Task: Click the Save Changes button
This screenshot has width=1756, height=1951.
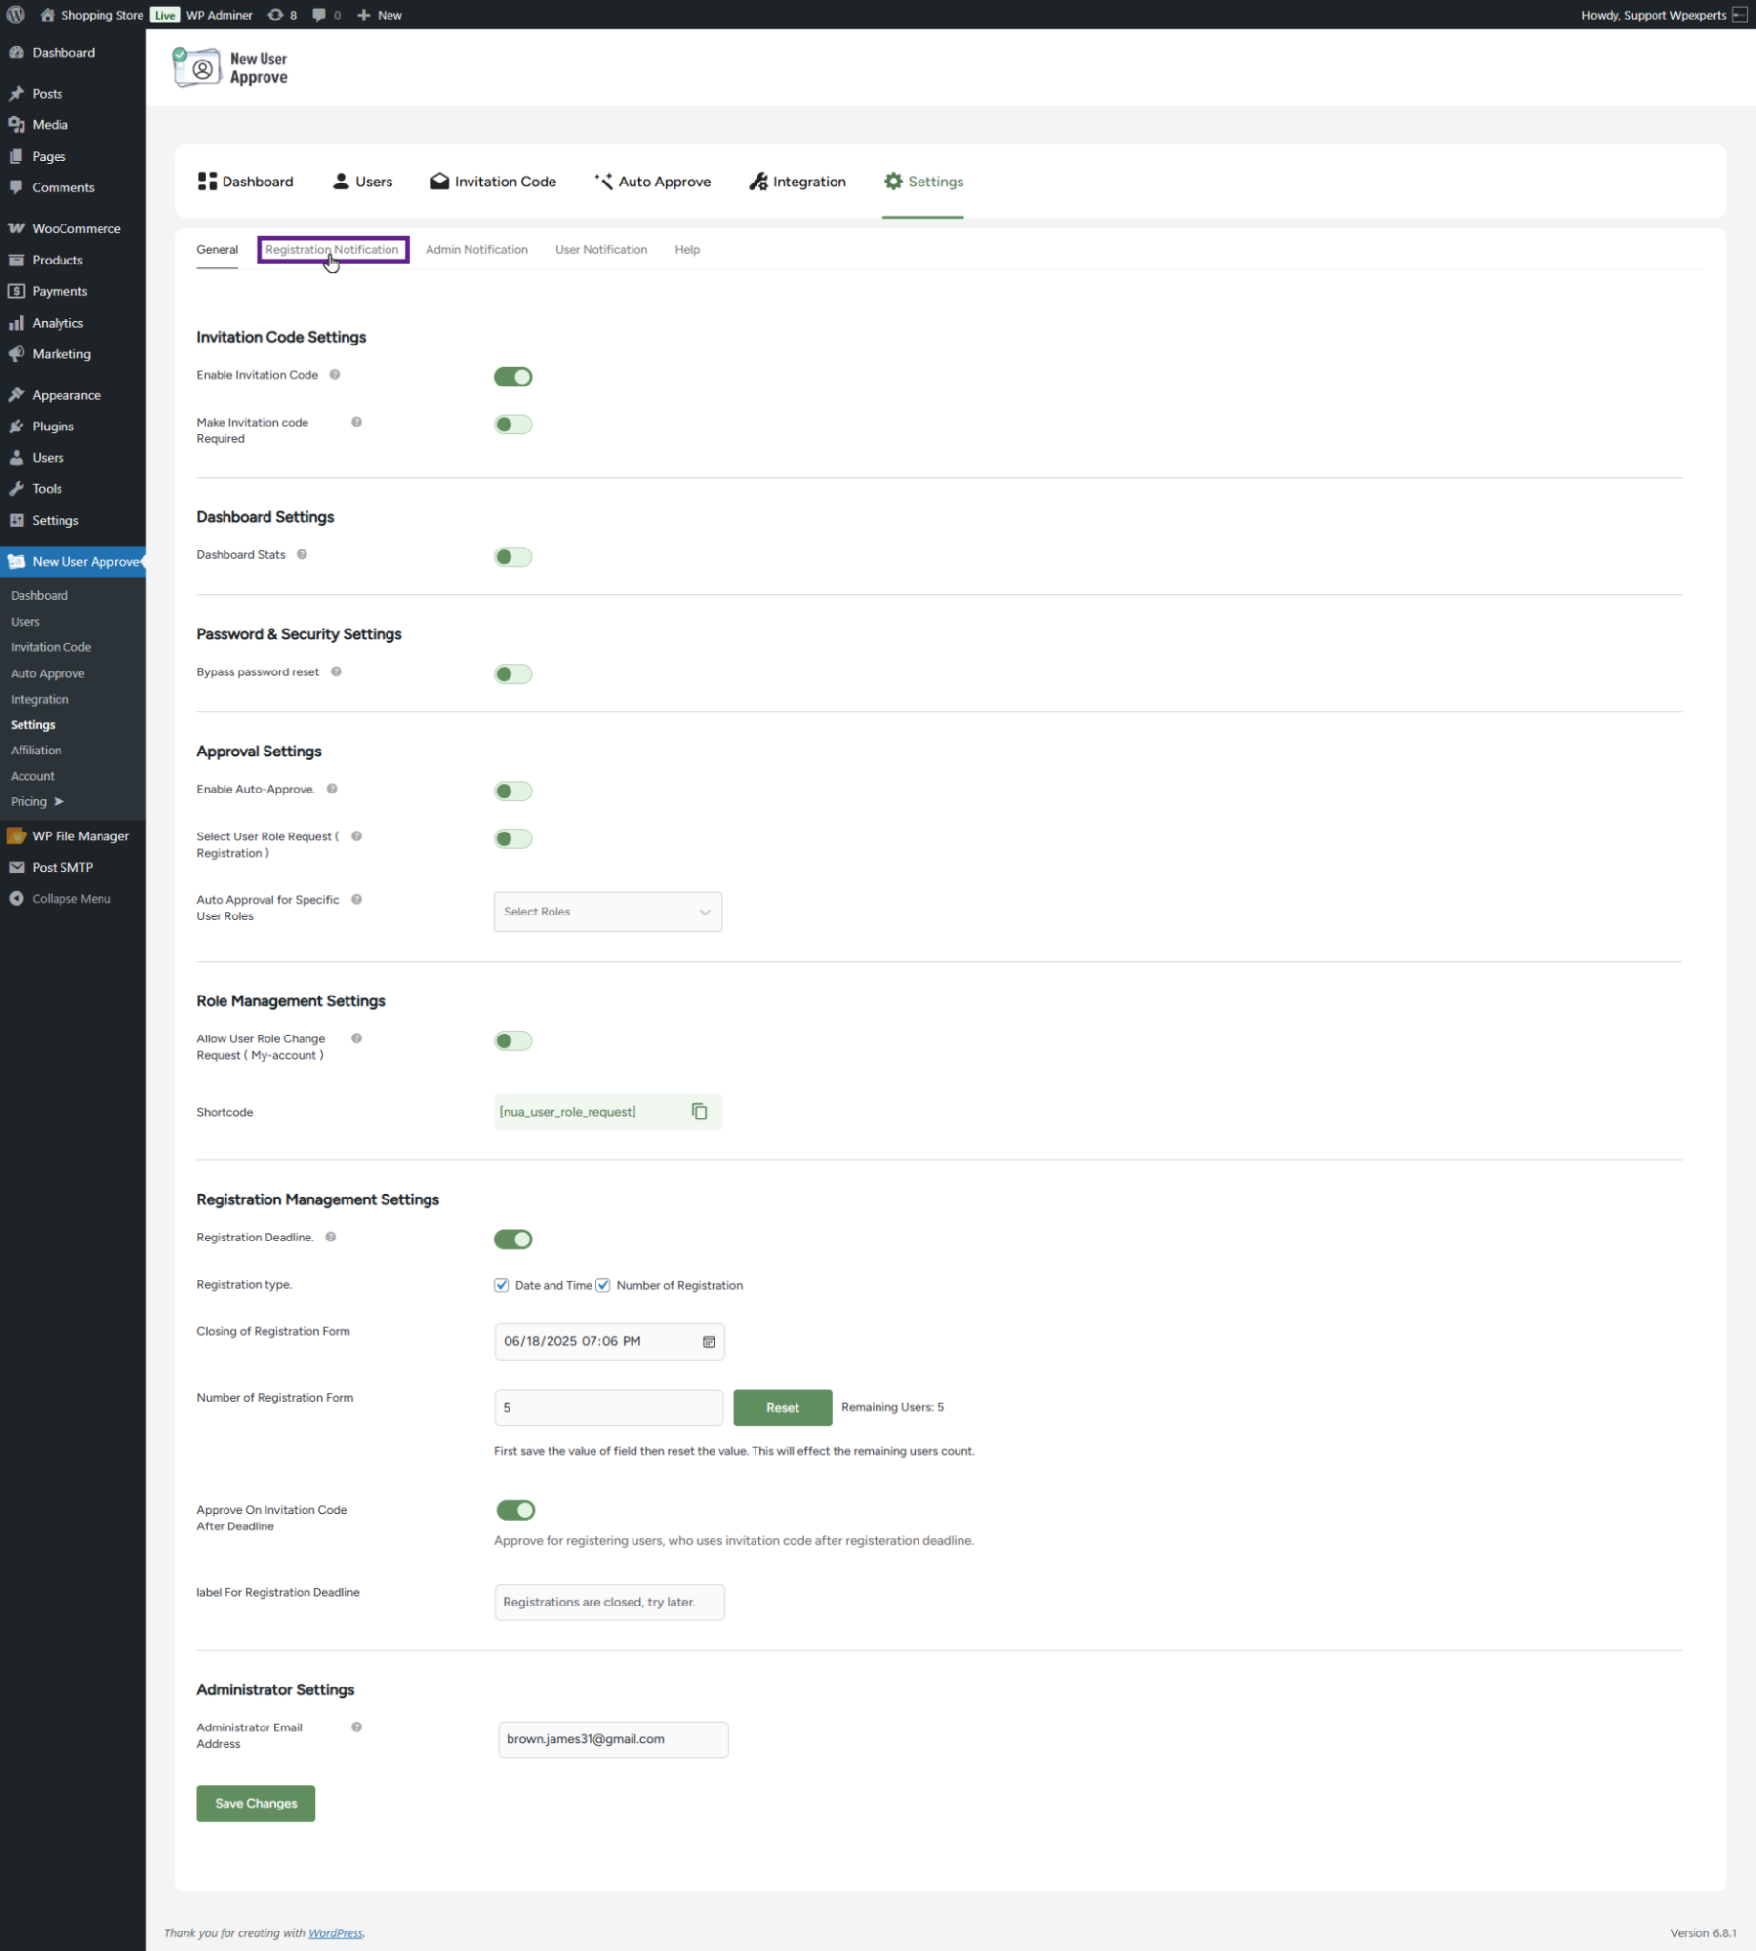Action: click(x=256, y=1804)
